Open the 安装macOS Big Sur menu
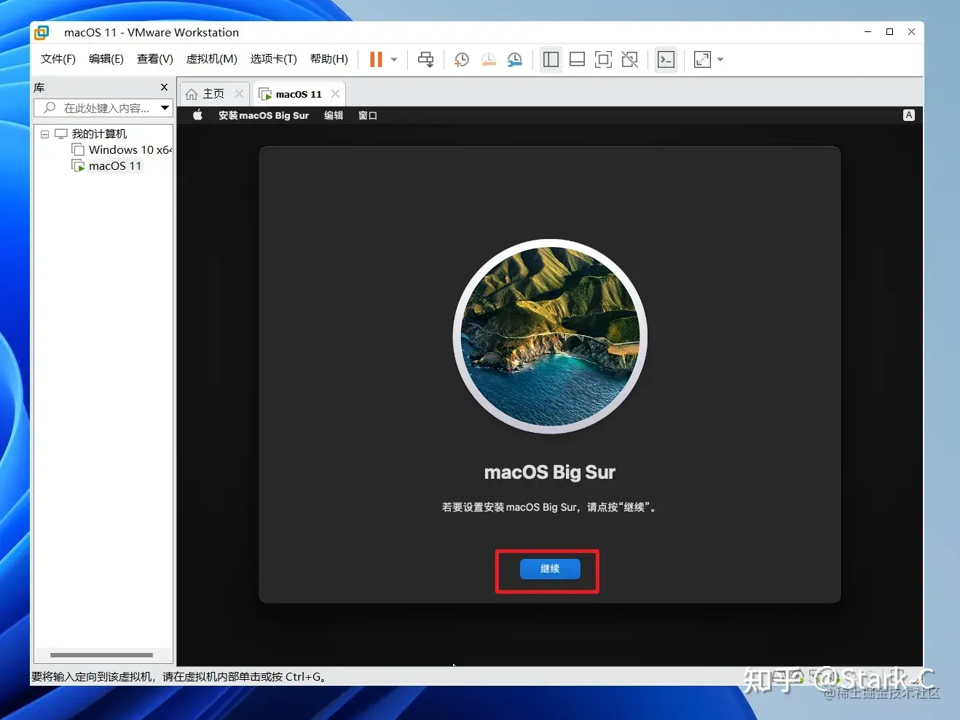Image resolution: width=960 pixels, height=720 pixels. tap(264, 115)
